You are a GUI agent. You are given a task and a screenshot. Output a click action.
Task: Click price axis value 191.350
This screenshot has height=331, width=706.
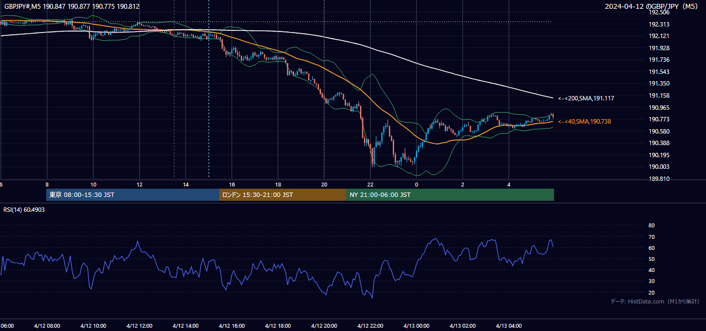(x=658, y=83)
